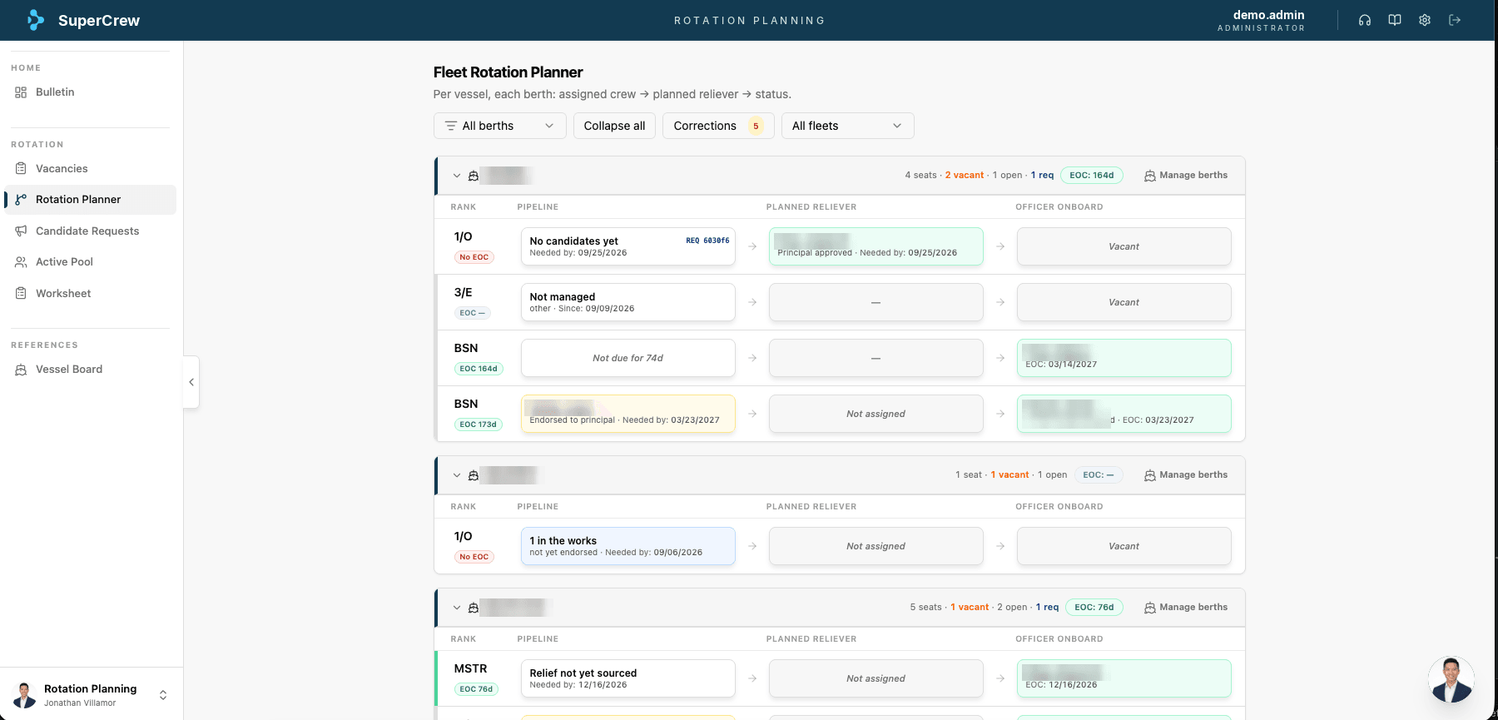The image size is (1498, 720).
Task: Click ship icon of first vessel card
Action: 474,176
